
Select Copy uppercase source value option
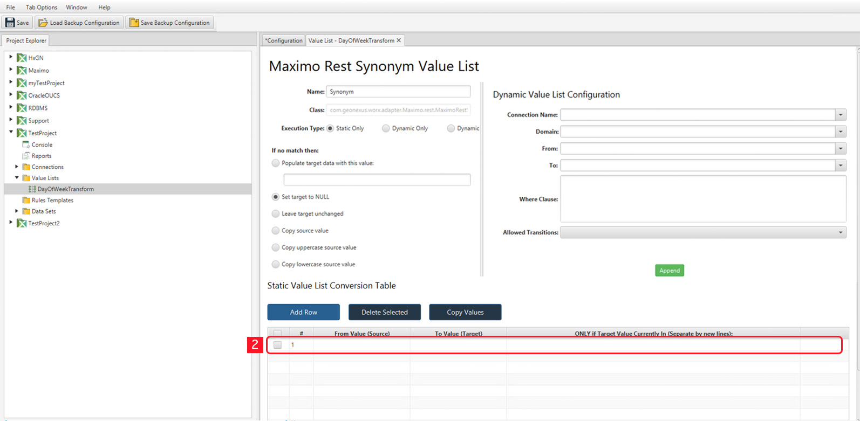click(276, 247)
